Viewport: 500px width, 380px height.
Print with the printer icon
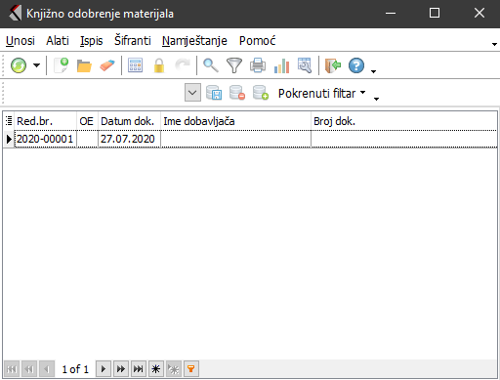pos(258,65)
